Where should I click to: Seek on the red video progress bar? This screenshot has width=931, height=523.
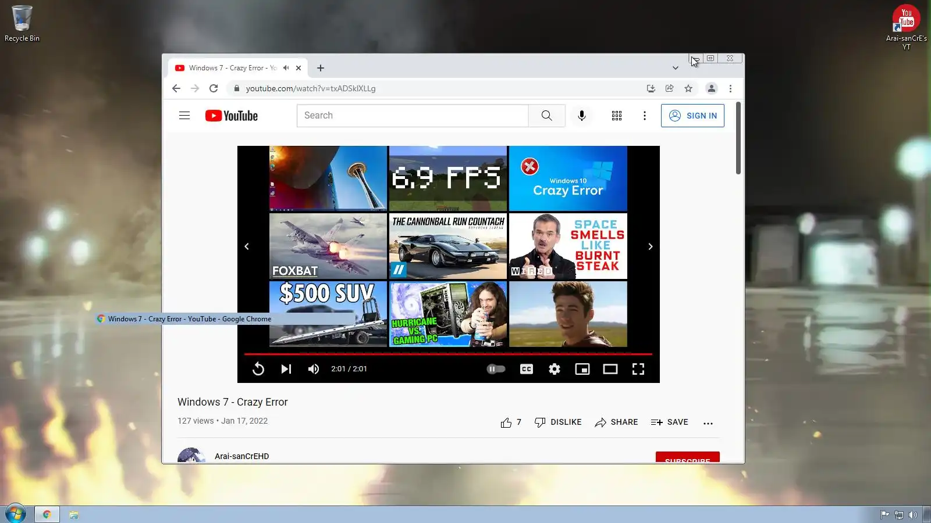(448, 353)
